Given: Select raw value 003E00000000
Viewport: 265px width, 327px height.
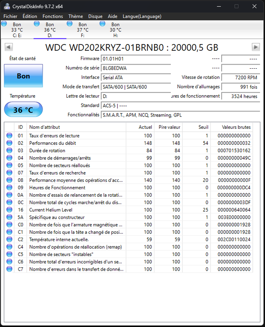Looking at the screenshot, I should (234, 217).
